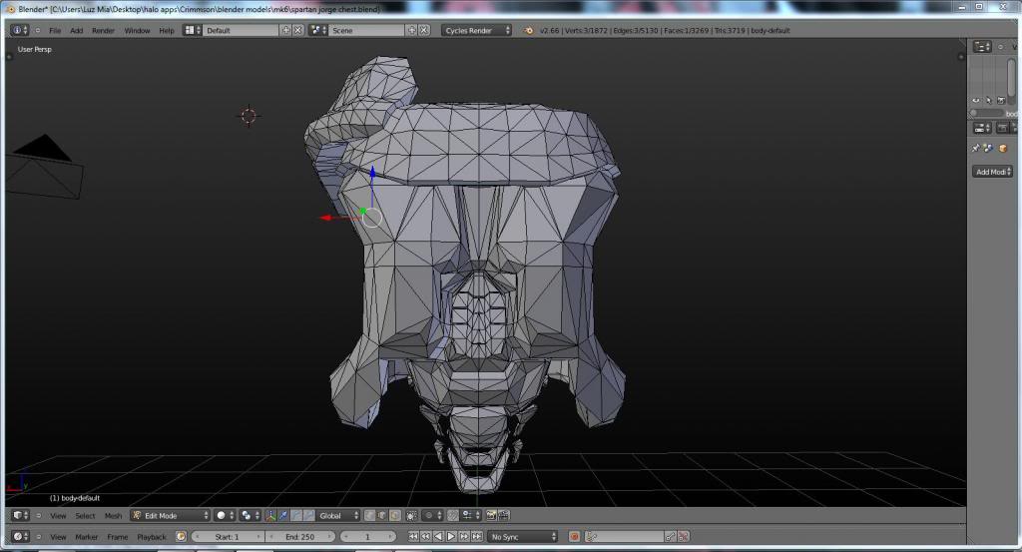Play the animation in reverse
1022x552 pixels.
tap(438, 536)
